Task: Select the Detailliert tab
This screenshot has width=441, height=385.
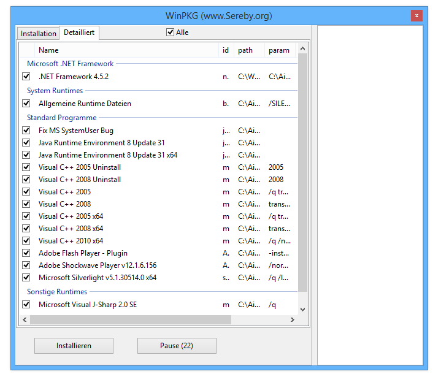Action: coord(79,32)
